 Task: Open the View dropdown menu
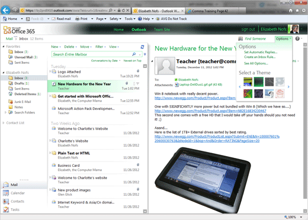(x=114, y=47)
